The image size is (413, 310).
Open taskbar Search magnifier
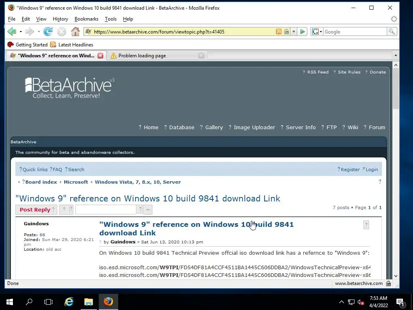pyautogui.click(x=29, y=302)
